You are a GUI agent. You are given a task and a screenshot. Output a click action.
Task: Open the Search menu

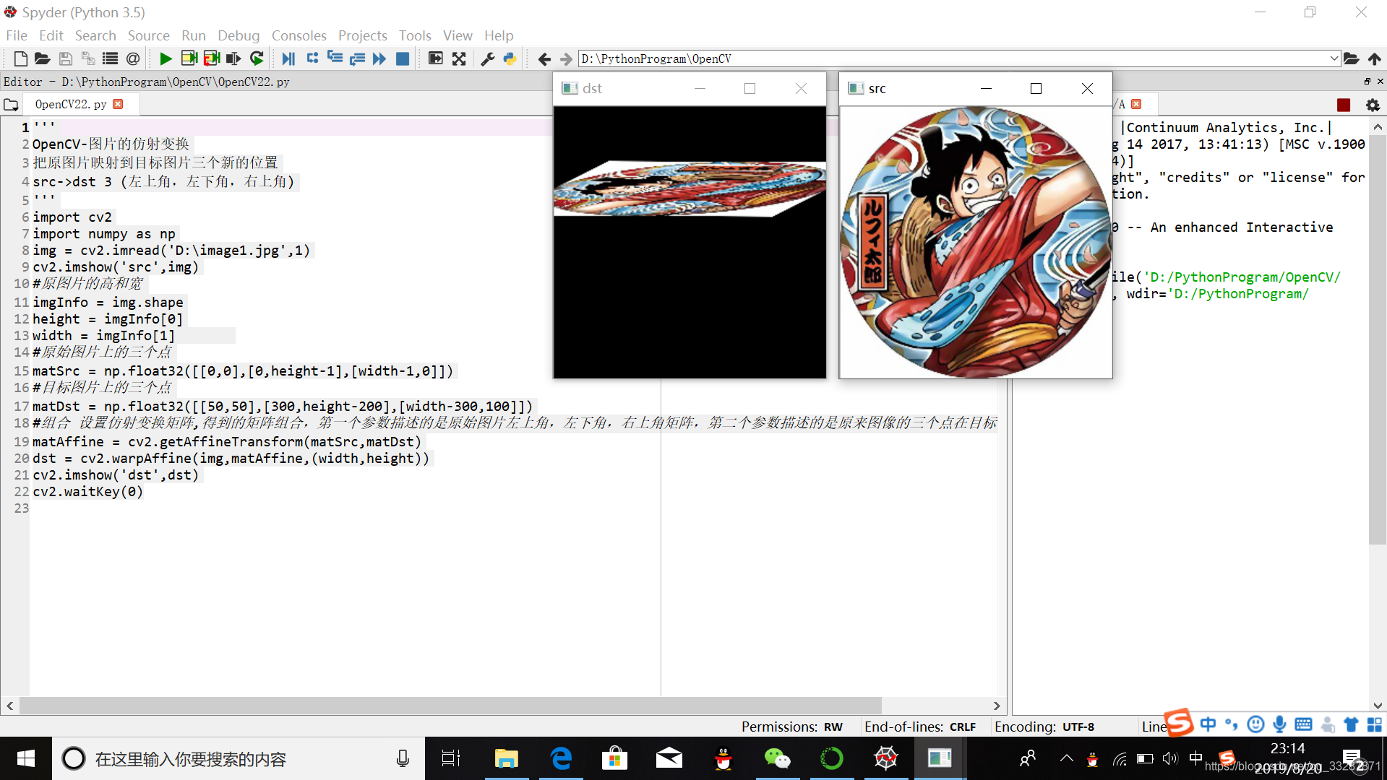pyautogui.click(x=95, y=35)
